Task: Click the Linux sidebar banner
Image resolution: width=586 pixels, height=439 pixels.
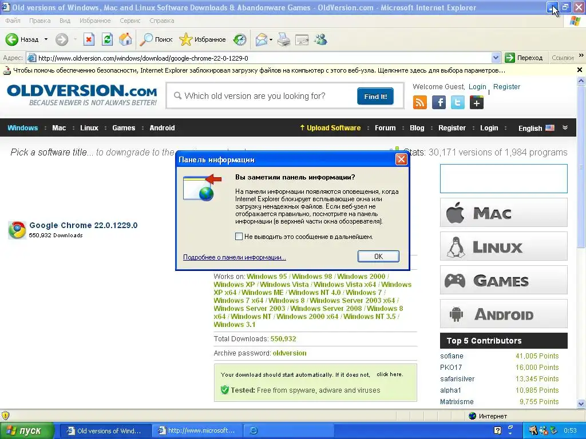Action: [x=504, y=246]
